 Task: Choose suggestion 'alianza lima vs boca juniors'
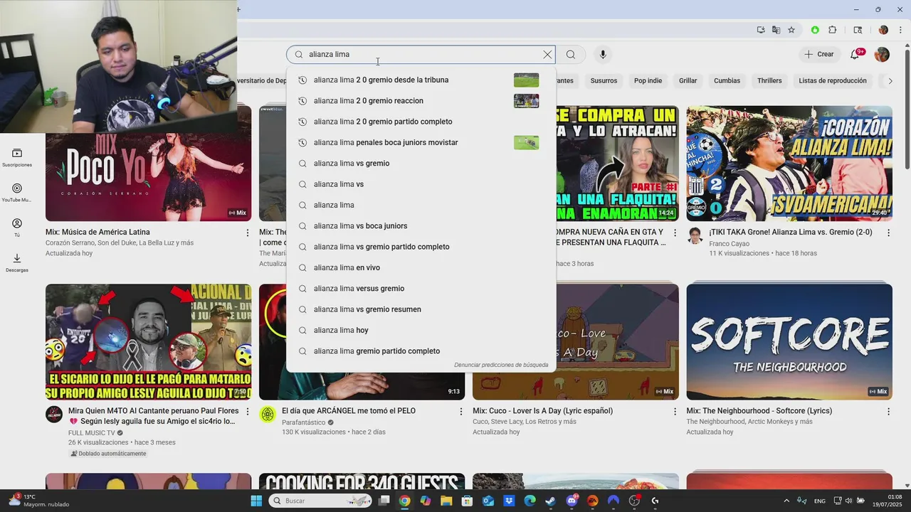(x=421, y=226)
